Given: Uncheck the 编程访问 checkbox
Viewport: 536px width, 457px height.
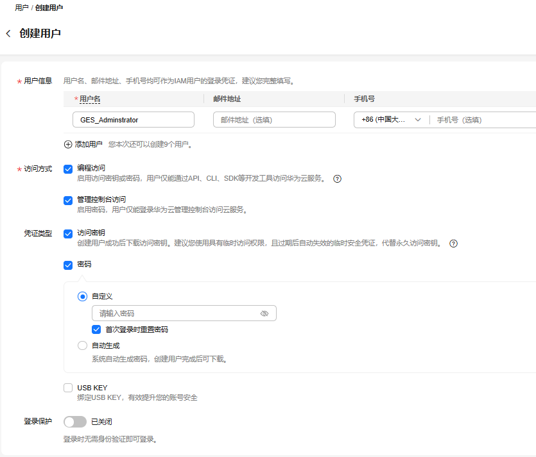Looking at the screenshot, I should coord(68,169).
